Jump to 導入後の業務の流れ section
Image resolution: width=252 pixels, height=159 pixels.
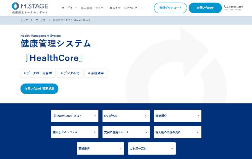[178, 132]
